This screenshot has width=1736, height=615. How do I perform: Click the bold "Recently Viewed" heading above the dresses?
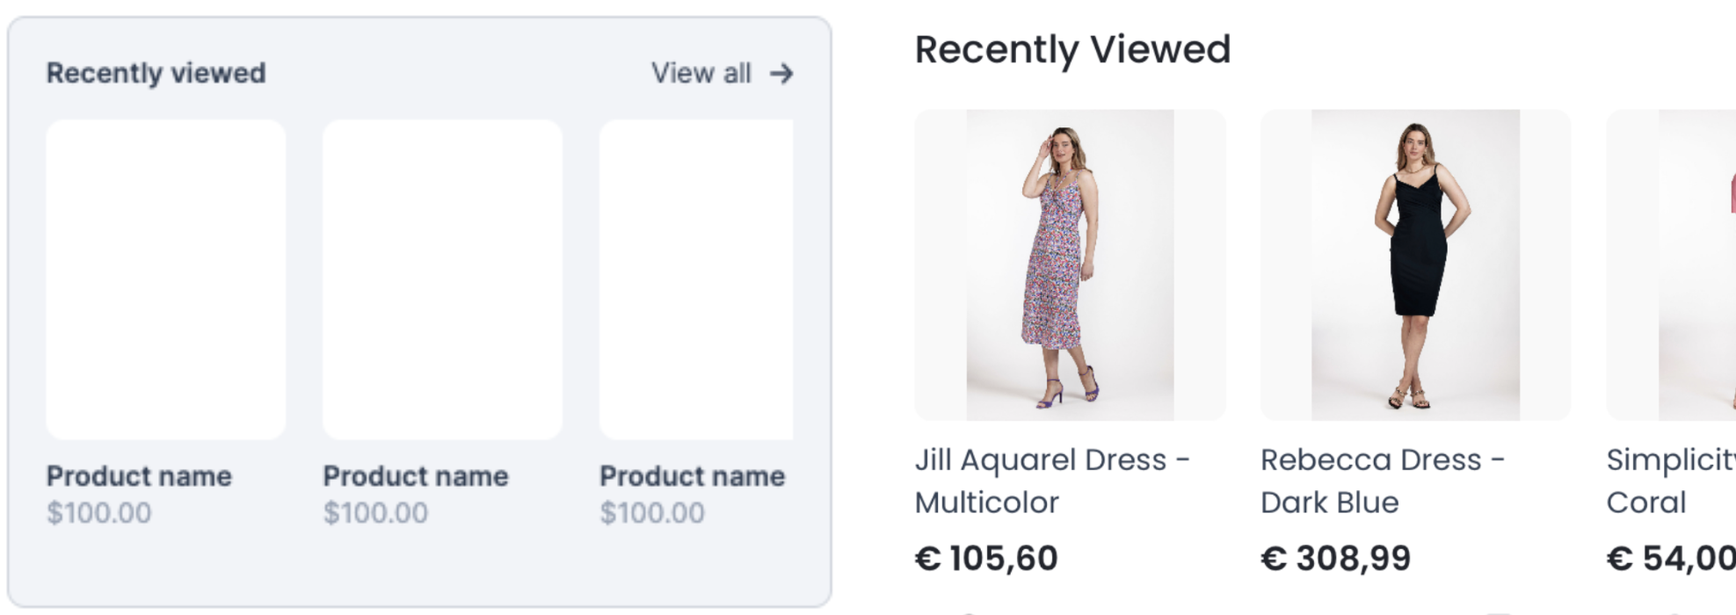(x=1072, y=49)
